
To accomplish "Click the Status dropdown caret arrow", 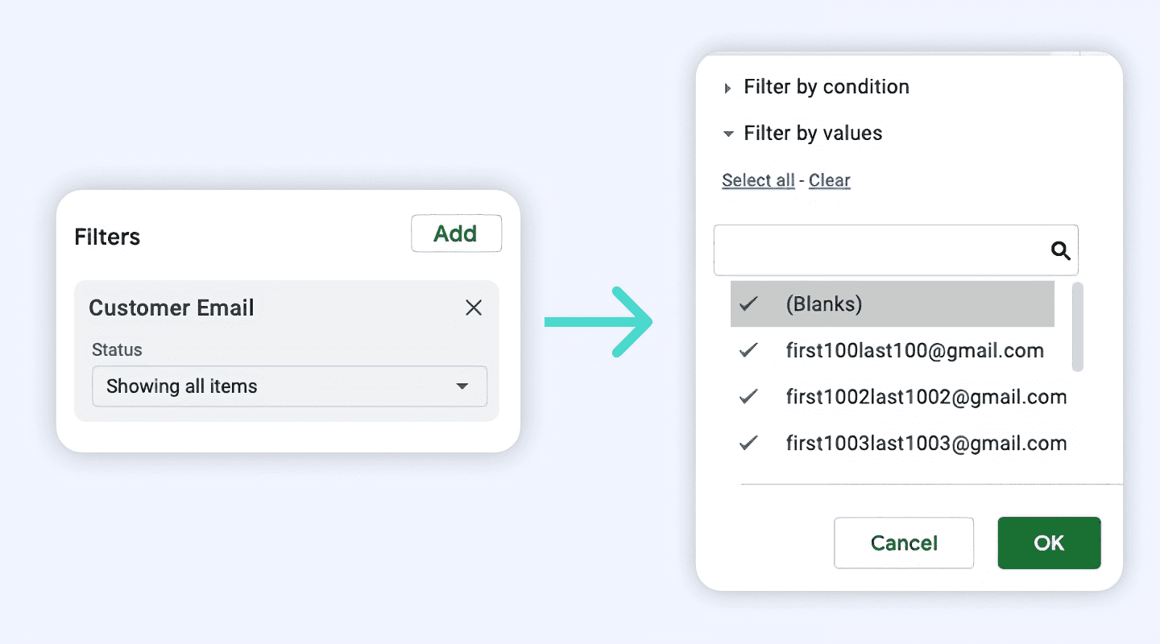I will tap(462, 386).
